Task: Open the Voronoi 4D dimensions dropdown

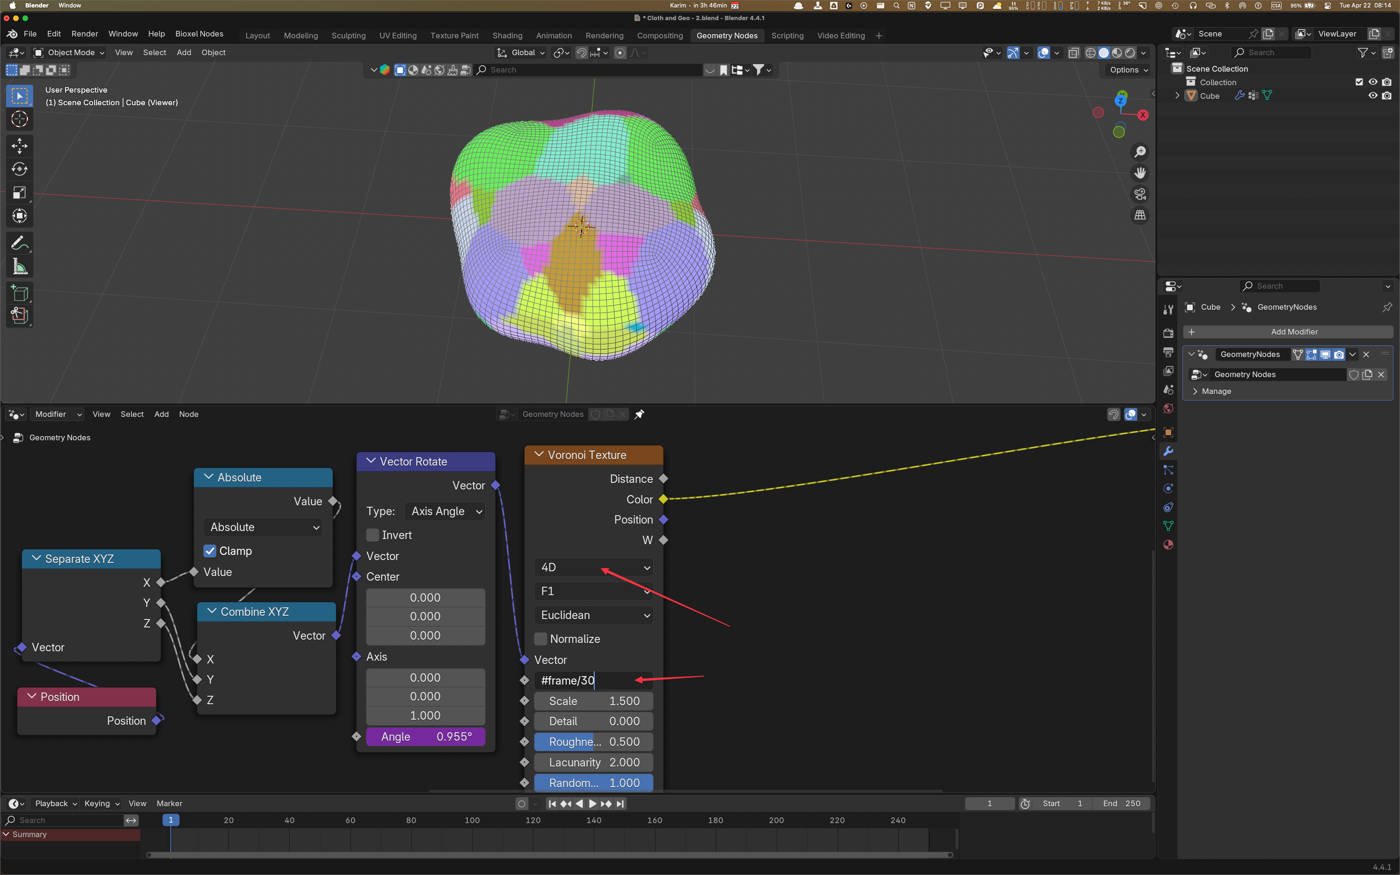Action: pyautogui.click(x=594, y=568)
